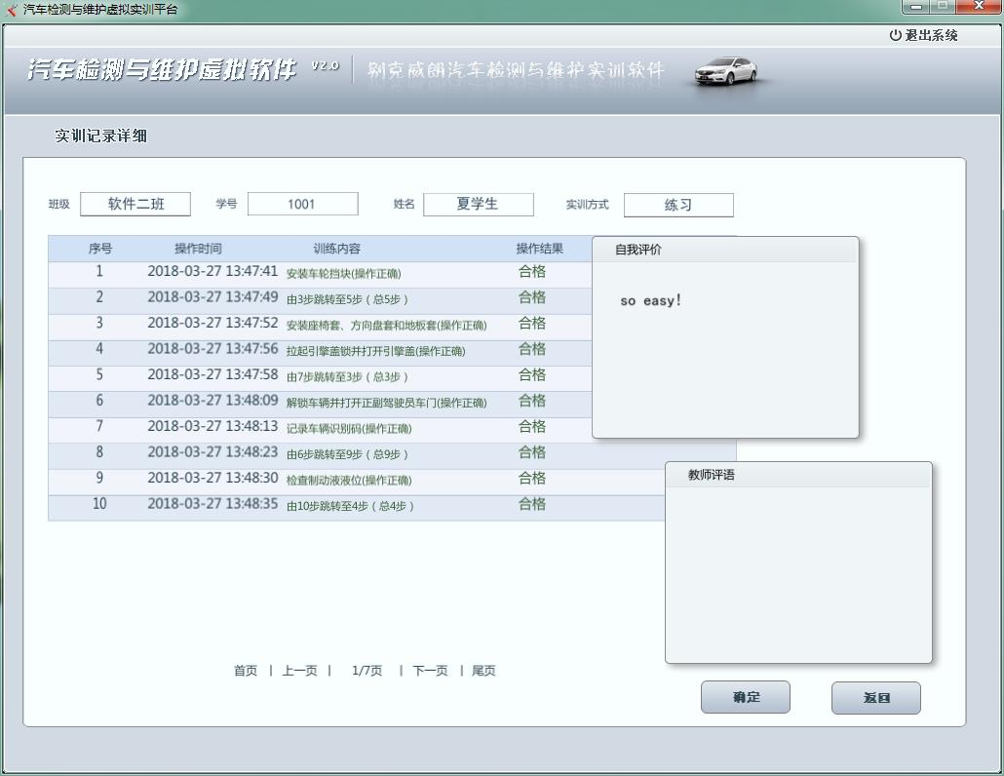
Task: Click the 训练内容 column header
Action: pyautogui.click(x=336, y=249)
